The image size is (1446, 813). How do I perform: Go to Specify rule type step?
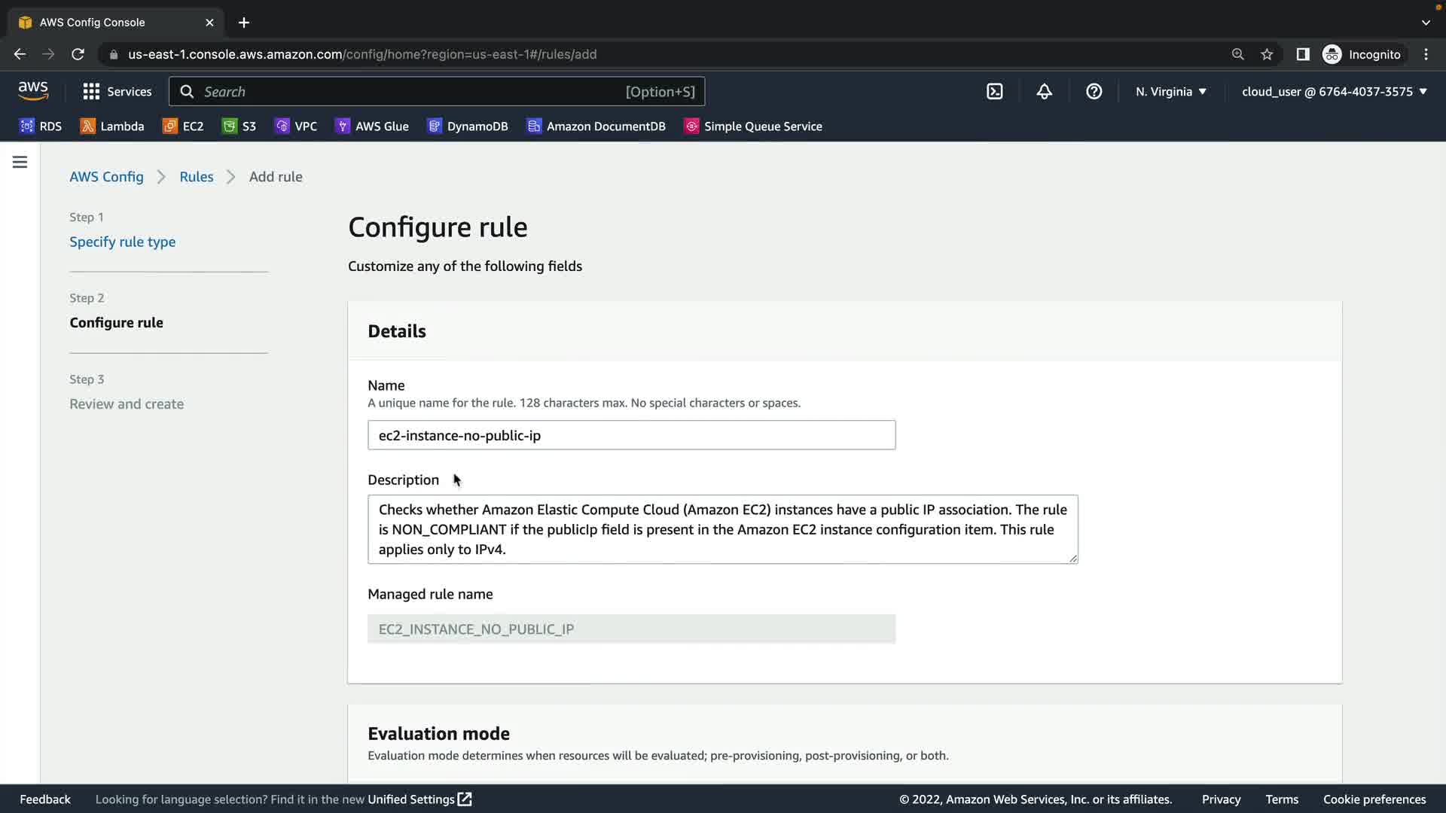tap(122, 242)
